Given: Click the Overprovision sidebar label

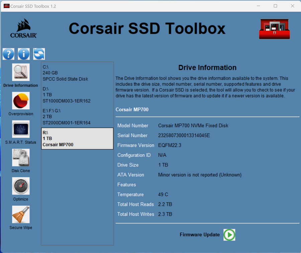Looking at the screenshot, I should 21,114.
